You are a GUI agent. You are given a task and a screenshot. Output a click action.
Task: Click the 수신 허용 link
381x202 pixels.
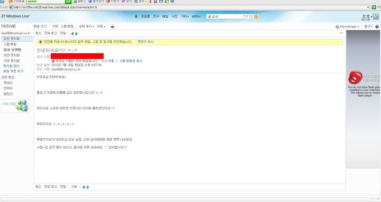pyautogui.click(x=107, y=61)
